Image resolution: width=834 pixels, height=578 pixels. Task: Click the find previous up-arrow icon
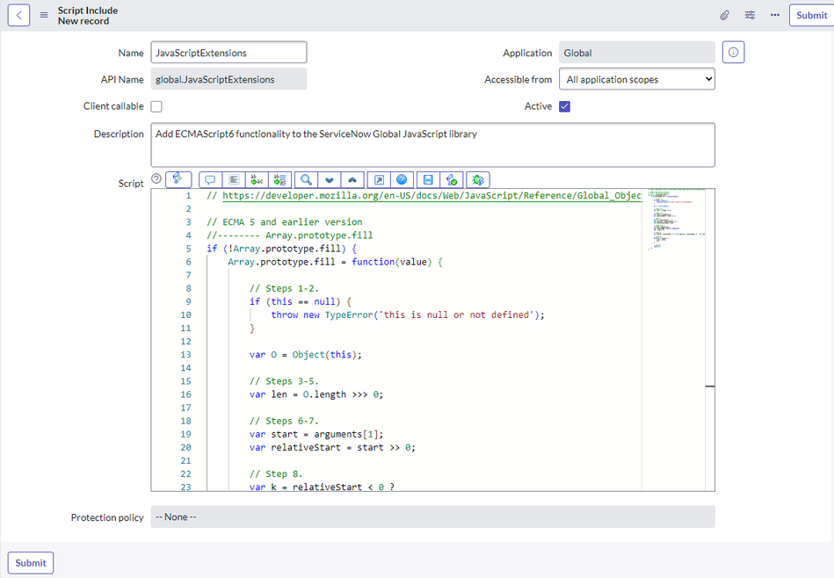352,180
